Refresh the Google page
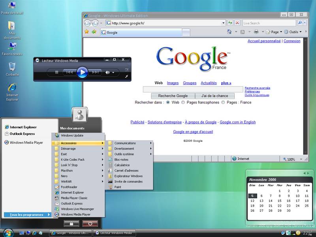316x237 pixels. point(230,23)
